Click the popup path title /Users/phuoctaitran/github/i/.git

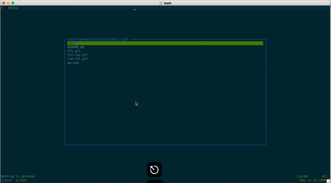(x=98, y=39)
